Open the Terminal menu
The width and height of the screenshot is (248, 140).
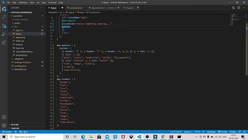[x=52, y=3]
